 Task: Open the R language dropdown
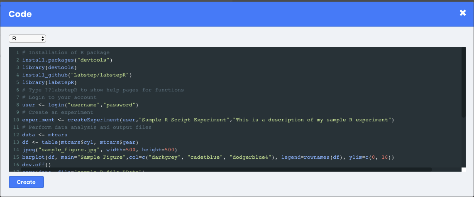tap(27, 39)
